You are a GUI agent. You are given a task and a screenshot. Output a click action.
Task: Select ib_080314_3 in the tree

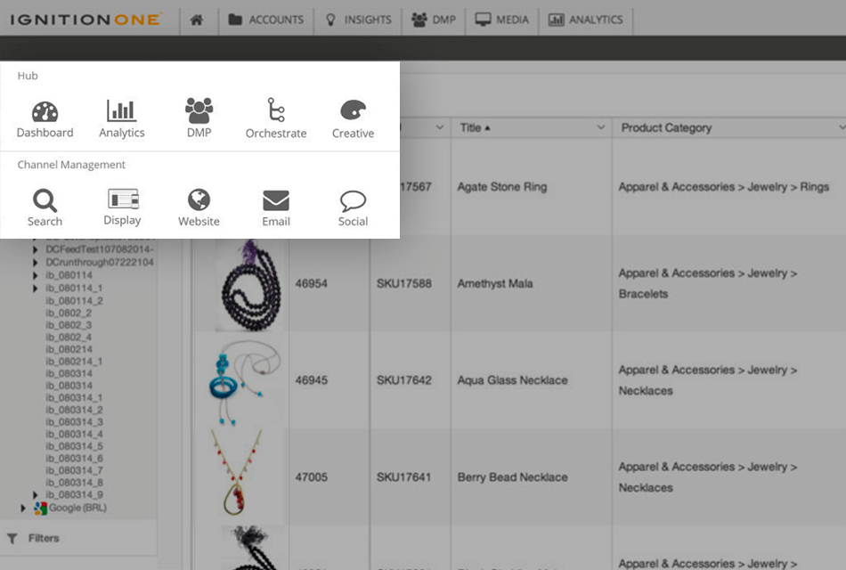pos(75,422)
